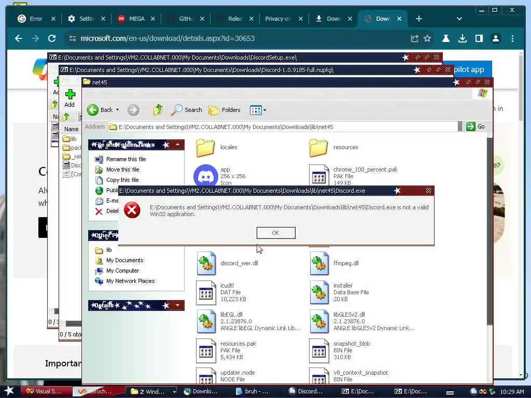The image size is (531, 398).
Task: Open a new browser tab
Action: 419,19
